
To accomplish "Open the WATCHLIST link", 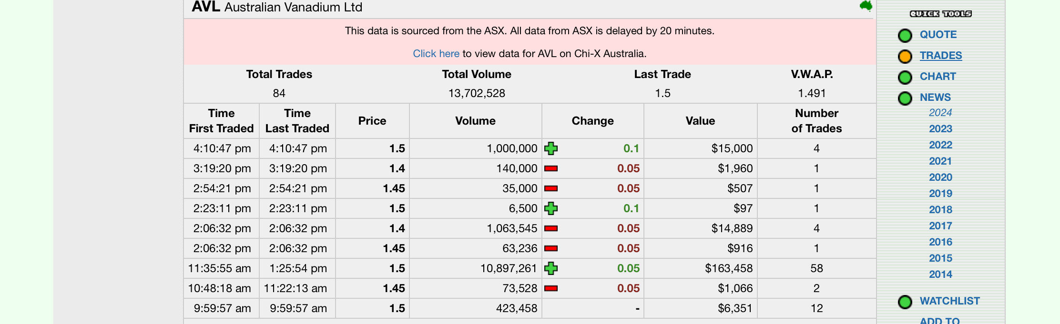I will point(949,301).
